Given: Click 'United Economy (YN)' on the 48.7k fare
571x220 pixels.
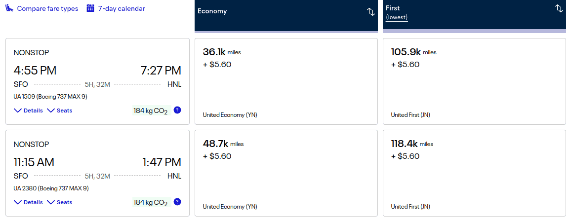Looking at the screenshot, I should [230, 207].
